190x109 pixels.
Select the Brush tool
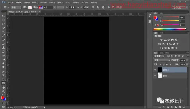pos(4,44)
